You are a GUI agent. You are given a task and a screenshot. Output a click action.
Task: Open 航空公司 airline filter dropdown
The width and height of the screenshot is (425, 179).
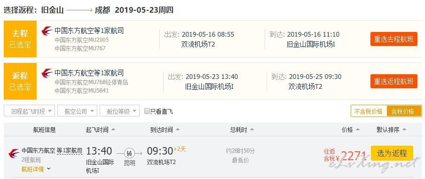click(77, 111)
